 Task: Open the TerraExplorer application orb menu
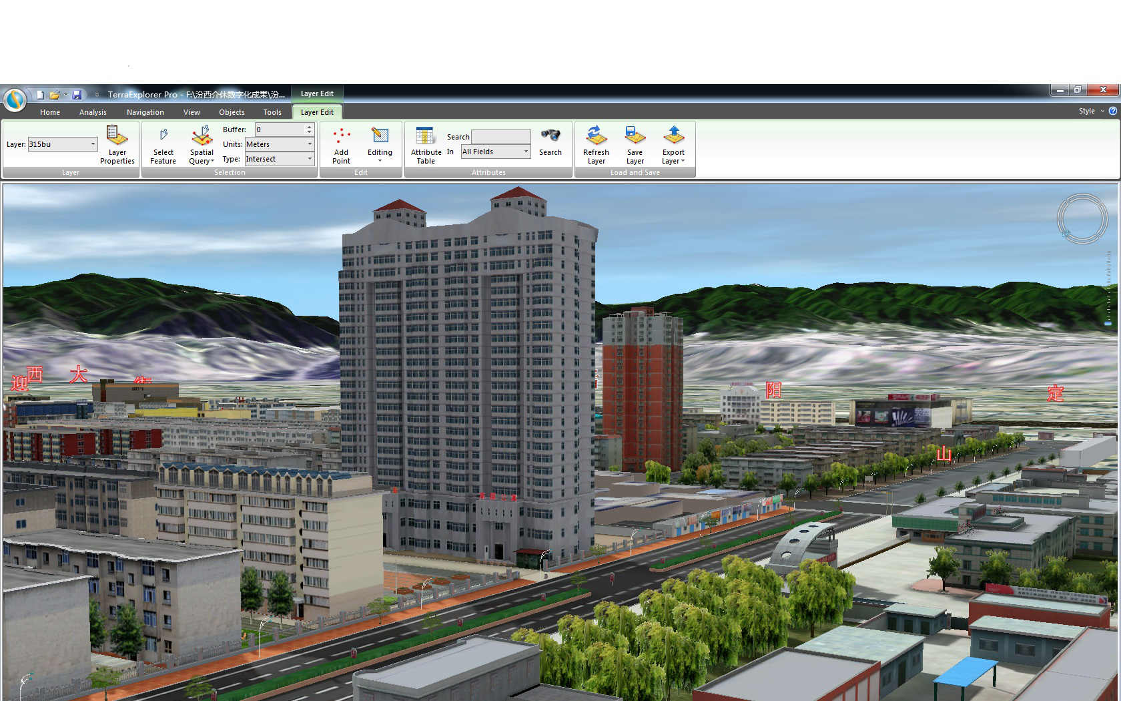(15, 99)
